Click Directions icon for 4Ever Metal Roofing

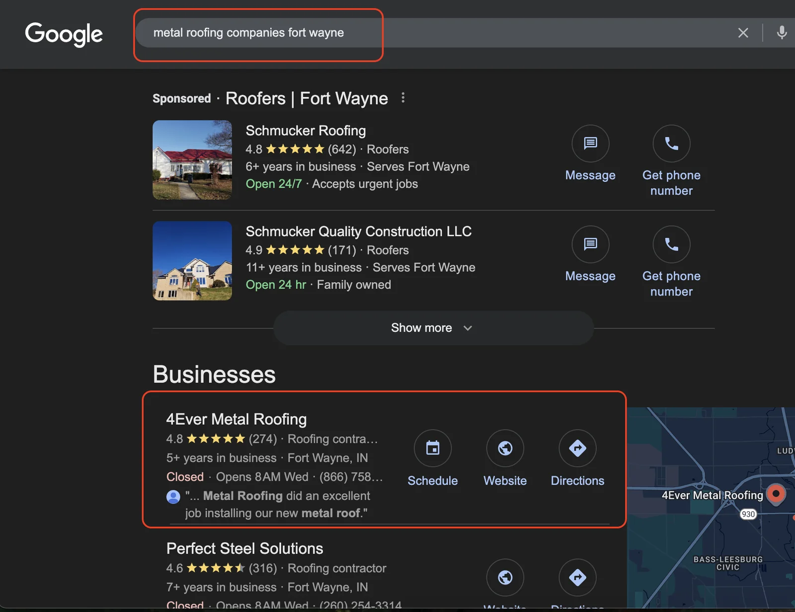[577, 448]
